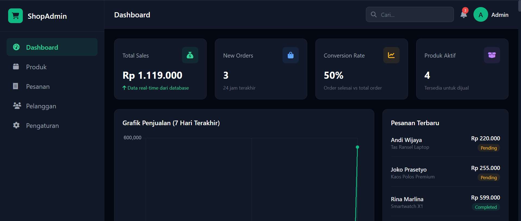521x221 pixels.
Task: Click the ShopAdmin brand name
Action: pos(47,16)
